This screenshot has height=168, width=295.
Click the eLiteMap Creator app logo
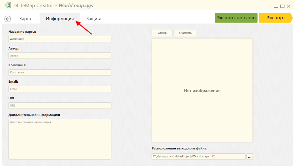point(8,6)
